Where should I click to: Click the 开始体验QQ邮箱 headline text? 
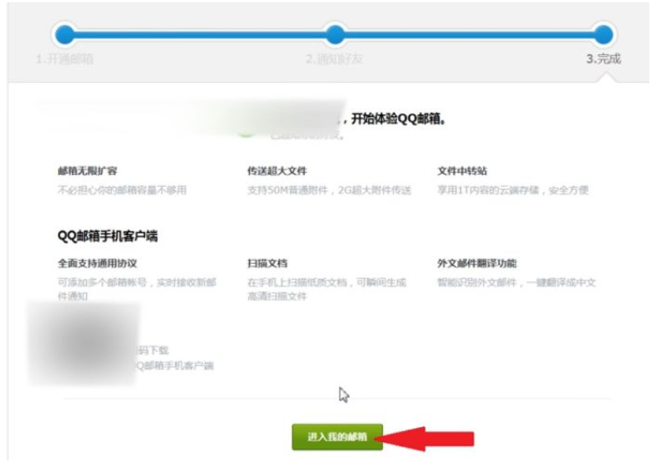point(399,119)
